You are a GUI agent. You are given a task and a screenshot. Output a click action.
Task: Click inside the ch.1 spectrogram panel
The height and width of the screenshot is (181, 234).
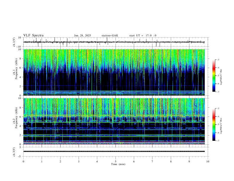tap(114, 72)
